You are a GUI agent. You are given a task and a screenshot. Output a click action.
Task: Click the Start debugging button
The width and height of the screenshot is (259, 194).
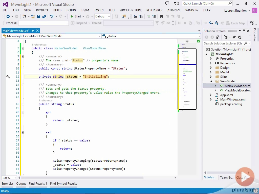pos(76,16)
